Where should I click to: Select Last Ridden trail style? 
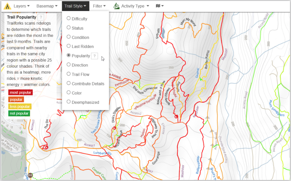[x=80, y=46]
